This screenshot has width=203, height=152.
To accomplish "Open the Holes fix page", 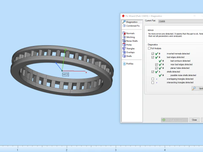I will [127, 45].
